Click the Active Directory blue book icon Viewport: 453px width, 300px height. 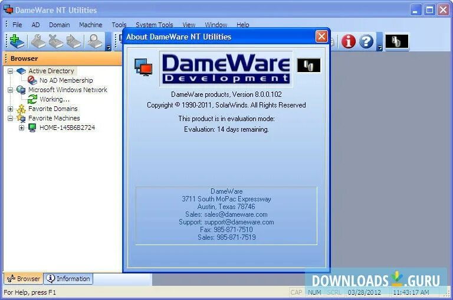coord(21,71)
